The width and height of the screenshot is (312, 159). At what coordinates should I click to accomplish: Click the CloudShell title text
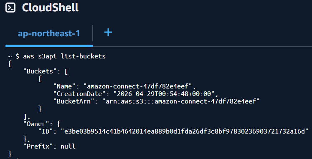pos(51,8)
